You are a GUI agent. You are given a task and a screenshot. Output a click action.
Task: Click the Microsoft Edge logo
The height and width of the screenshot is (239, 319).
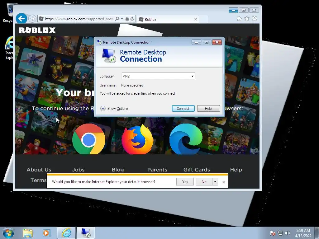(186, 139)
